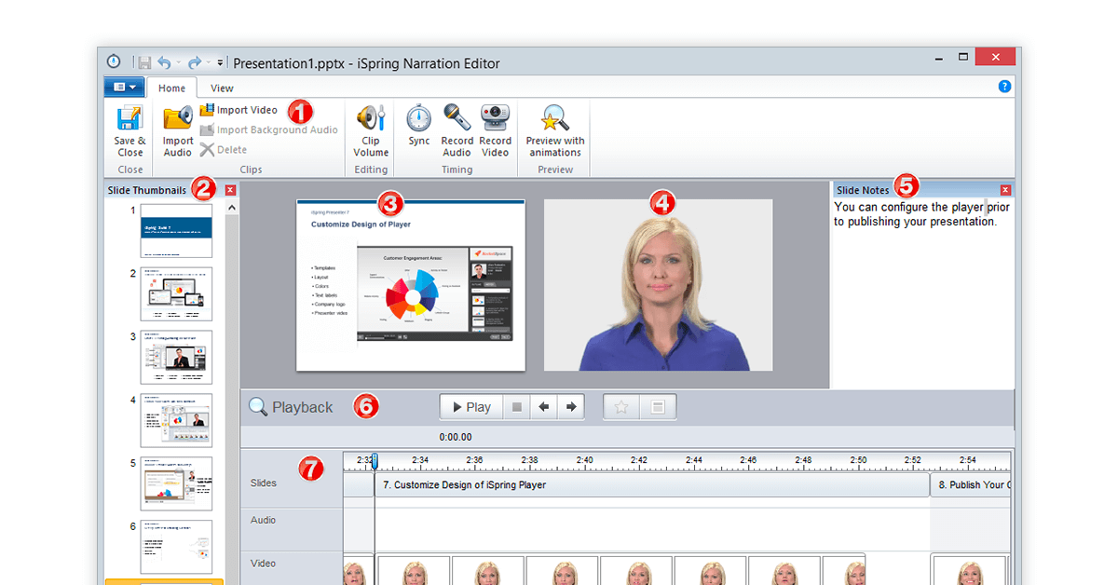
Task: Click the 0:00.00 time readout
Action: point(456,437)
